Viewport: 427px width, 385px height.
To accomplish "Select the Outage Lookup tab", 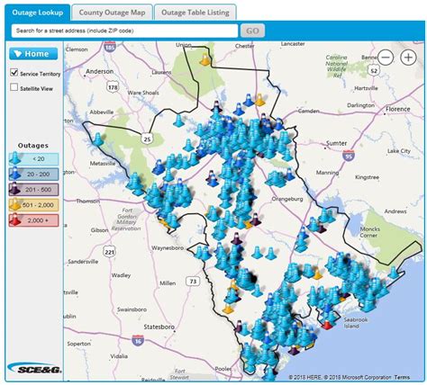I will pyautogui.click(x=38, y=13).
